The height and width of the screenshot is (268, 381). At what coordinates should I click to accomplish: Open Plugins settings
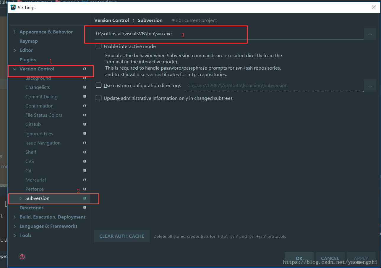tap(27, 60)
